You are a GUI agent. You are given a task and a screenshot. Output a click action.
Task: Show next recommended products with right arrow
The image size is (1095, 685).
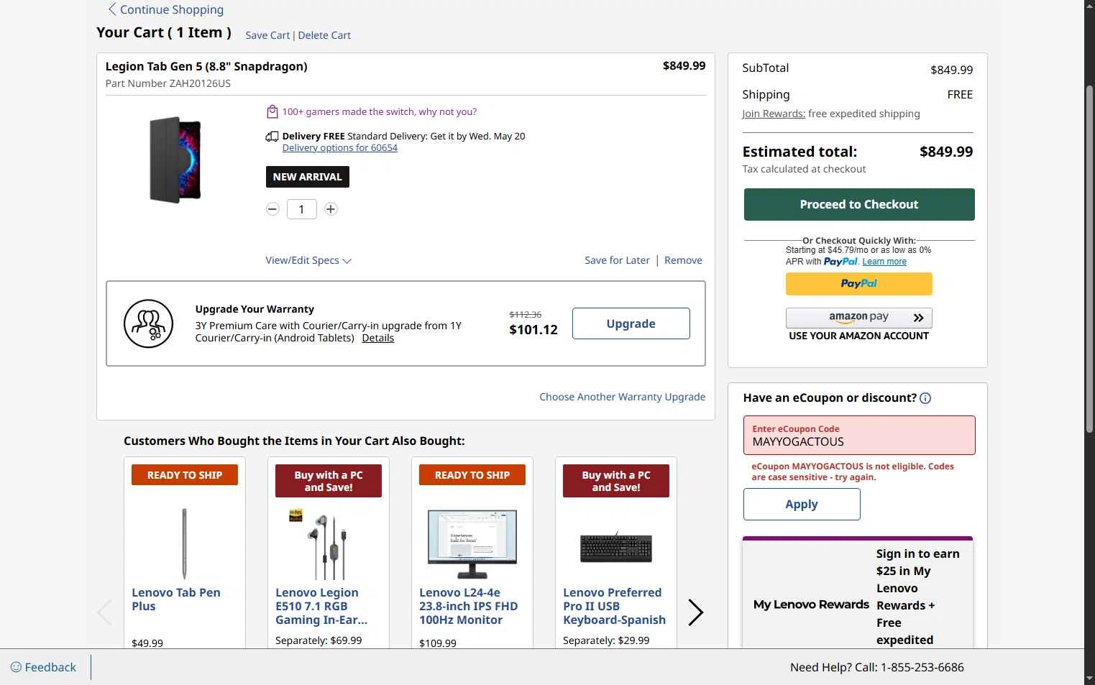pos(695,612)
